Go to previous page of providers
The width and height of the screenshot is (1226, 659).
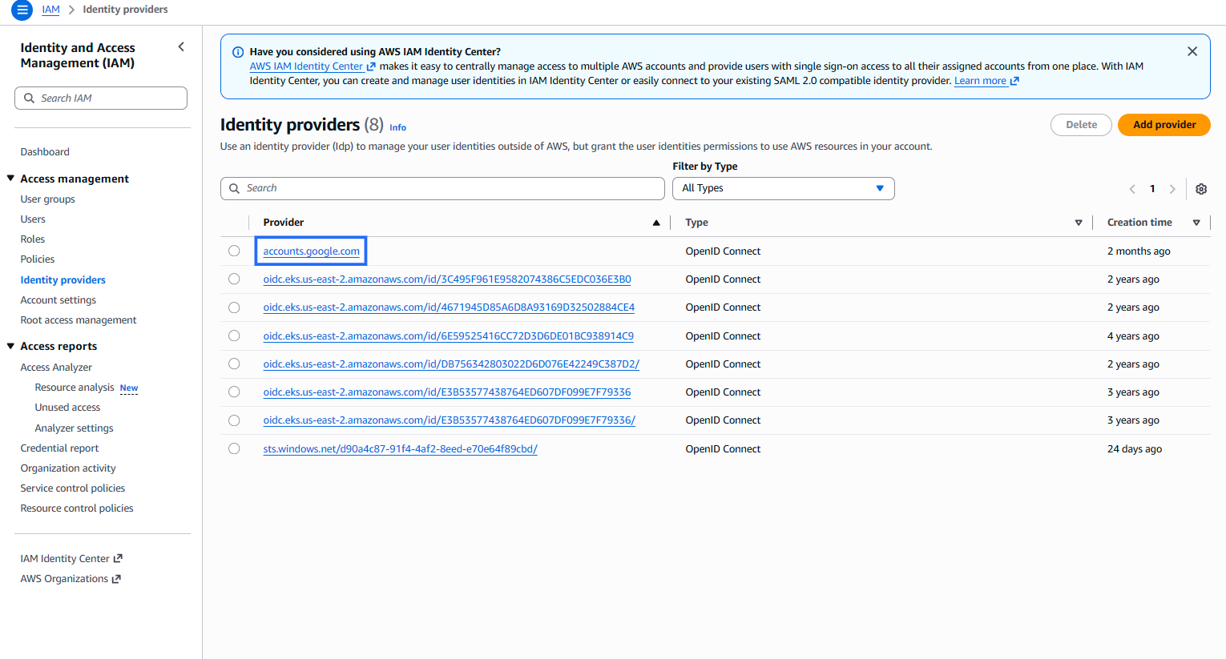1132,189
